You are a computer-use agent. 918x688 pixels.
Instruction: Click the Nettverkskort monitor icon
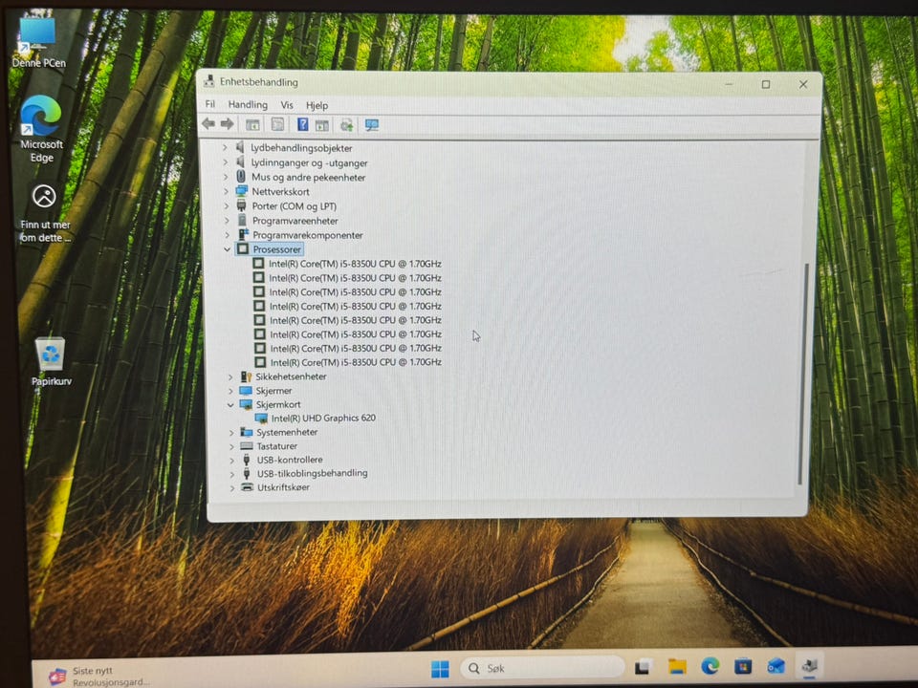pos(241,191)
